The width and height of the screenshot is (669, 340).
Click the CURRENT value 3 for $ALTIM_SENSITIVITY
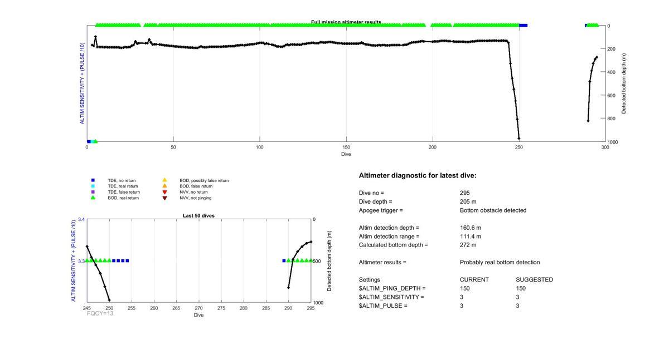[462, 297]
